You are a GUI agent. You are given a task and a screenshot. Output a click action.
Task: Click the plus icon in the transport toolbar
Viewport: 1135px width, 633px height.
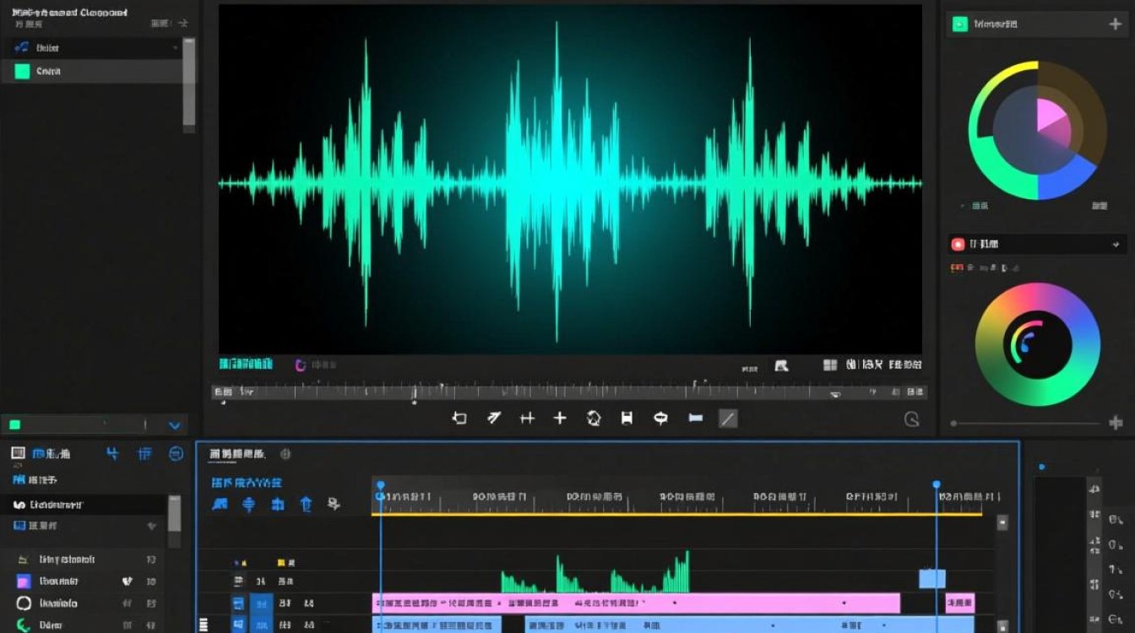[x=560, y=418]
